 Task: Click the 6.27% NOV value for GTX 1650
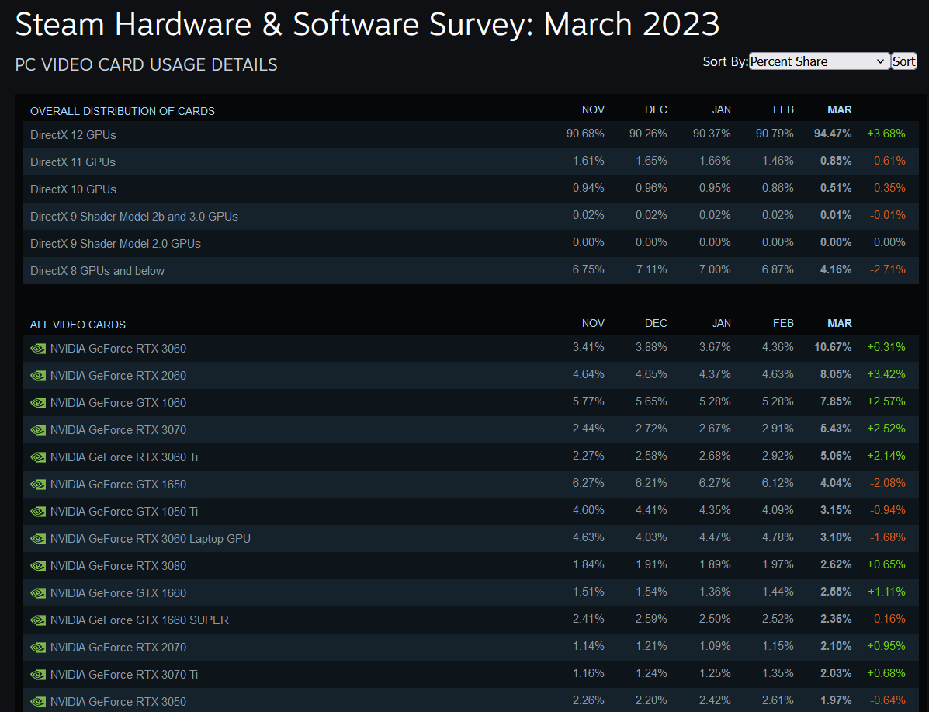588,483
